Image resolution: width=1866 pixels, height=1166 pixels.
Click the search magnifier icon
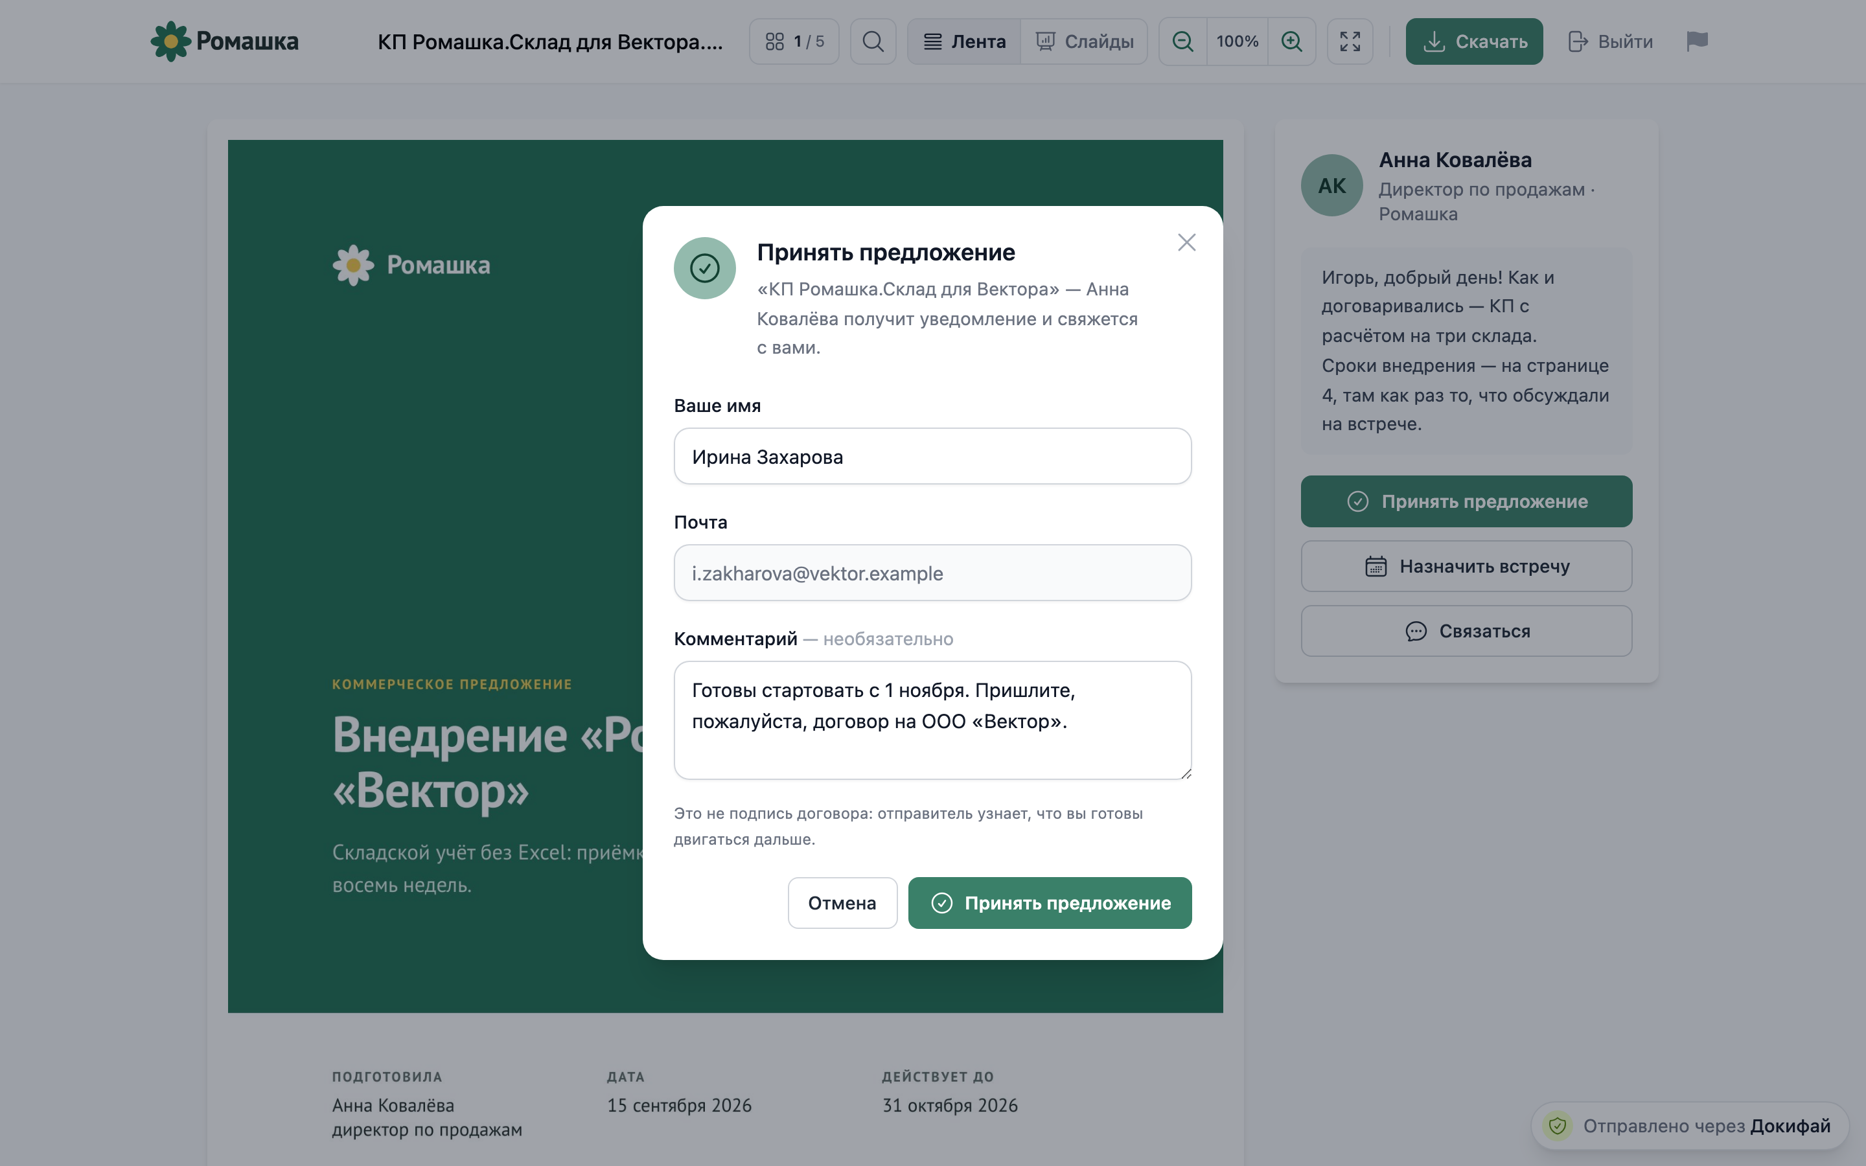[x=873, y=41]
